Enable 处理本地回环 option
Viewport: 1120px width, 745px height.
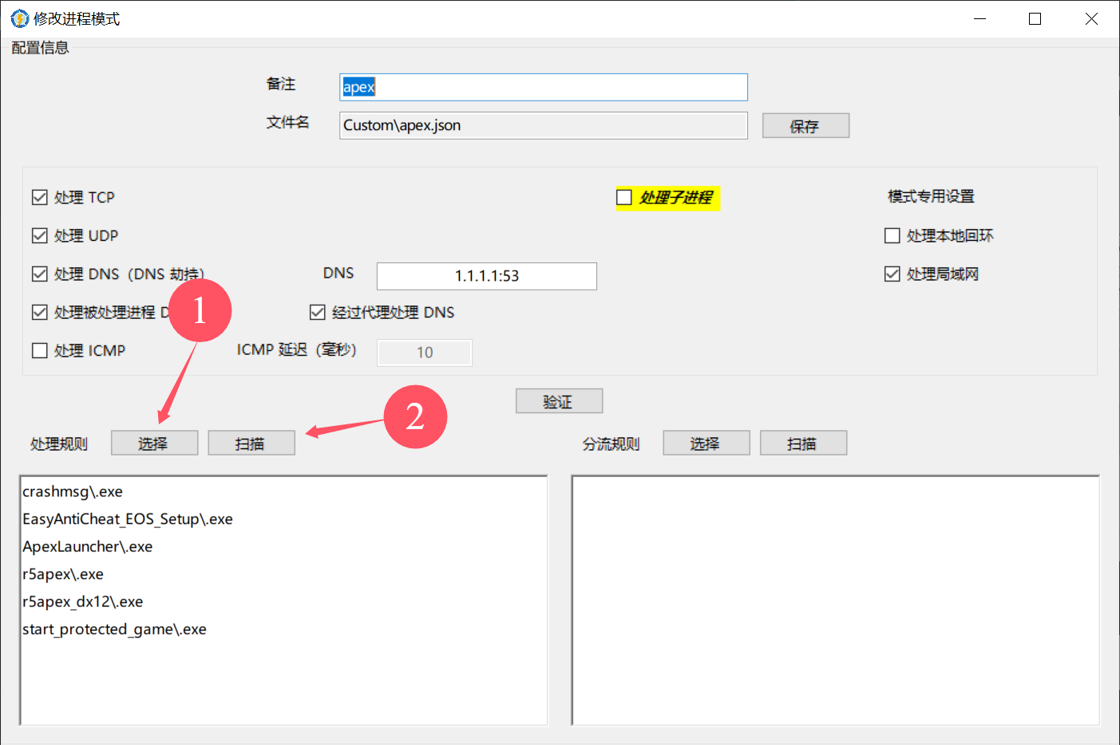892,235
